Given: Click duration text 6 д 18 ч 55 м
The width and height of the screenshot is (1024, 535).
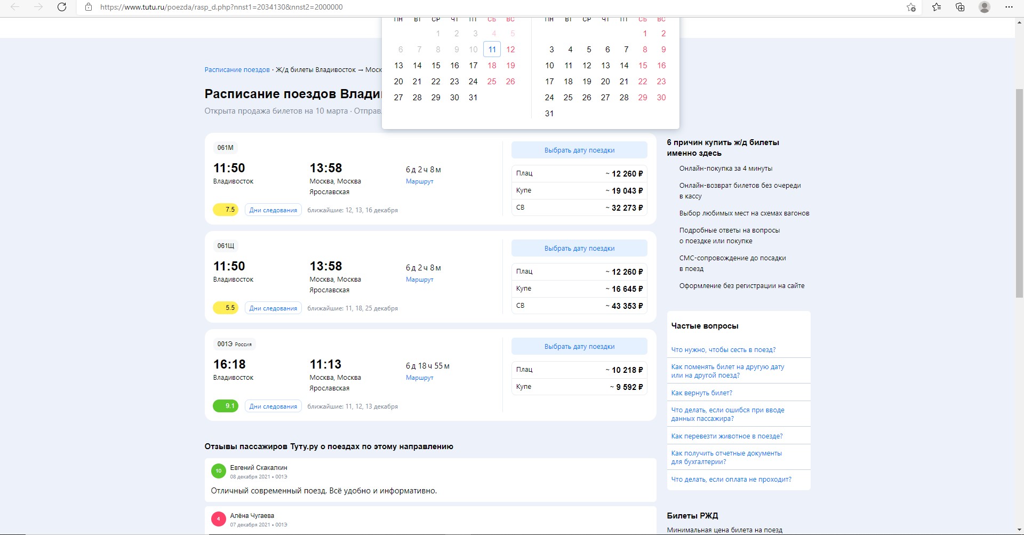Looking at the screenshot, I should tap(428, 366).
